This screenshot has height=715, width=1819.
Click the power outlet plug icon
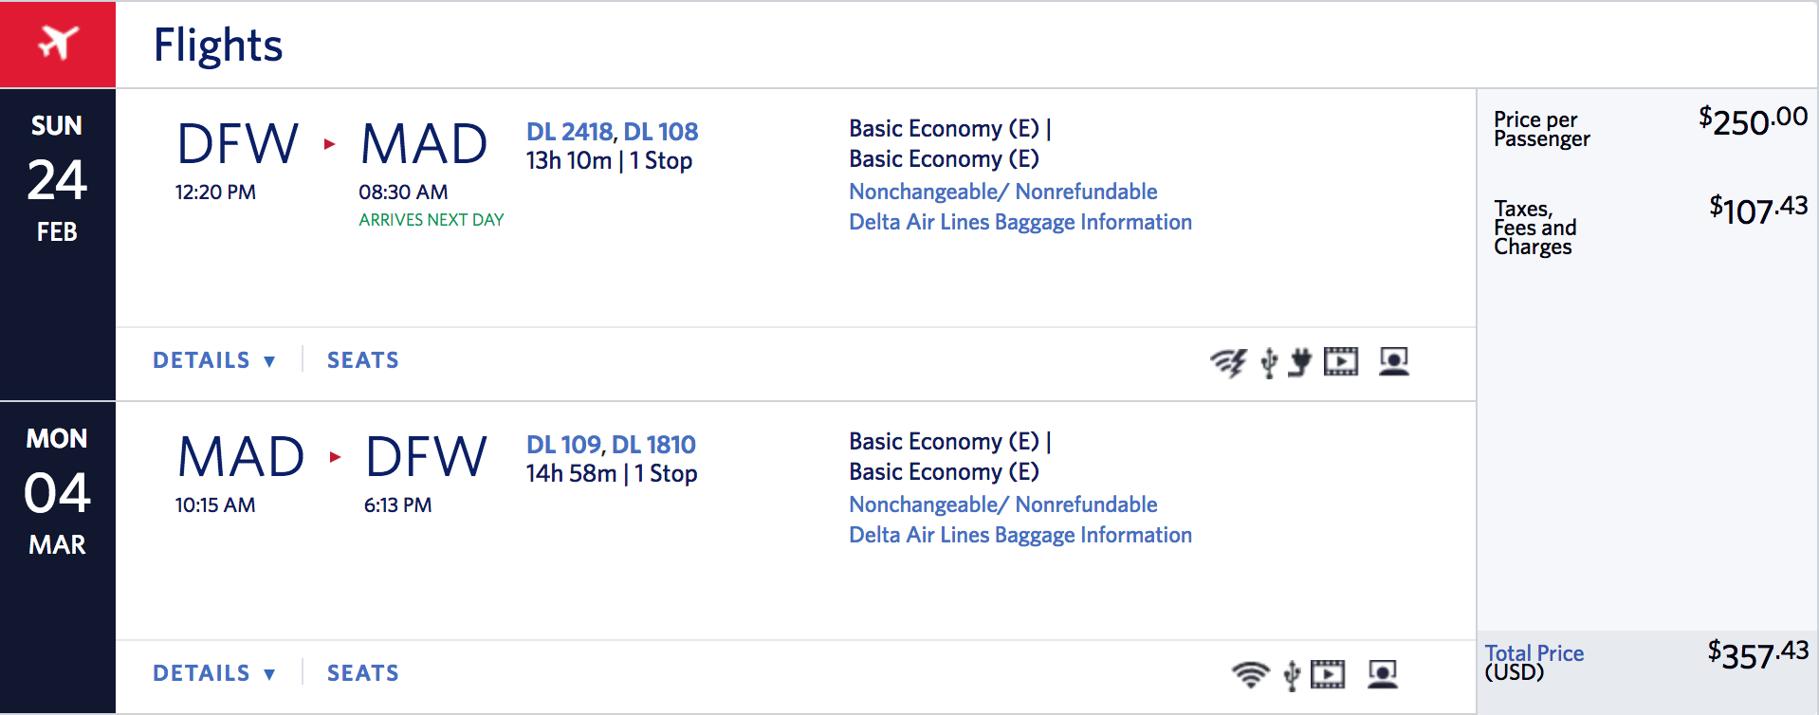pyautogui.click(x=1300, y=361)
